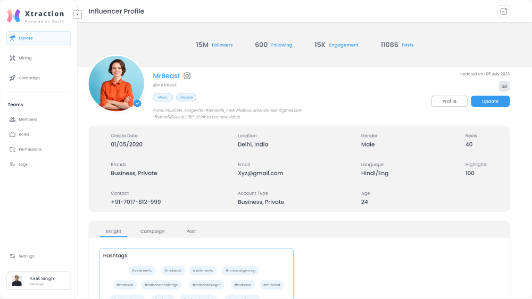This screenshot has height=299, width=532.
Task: Open the Kirat Singh user card
Action: pyautogui.click(x=39, y=281)
